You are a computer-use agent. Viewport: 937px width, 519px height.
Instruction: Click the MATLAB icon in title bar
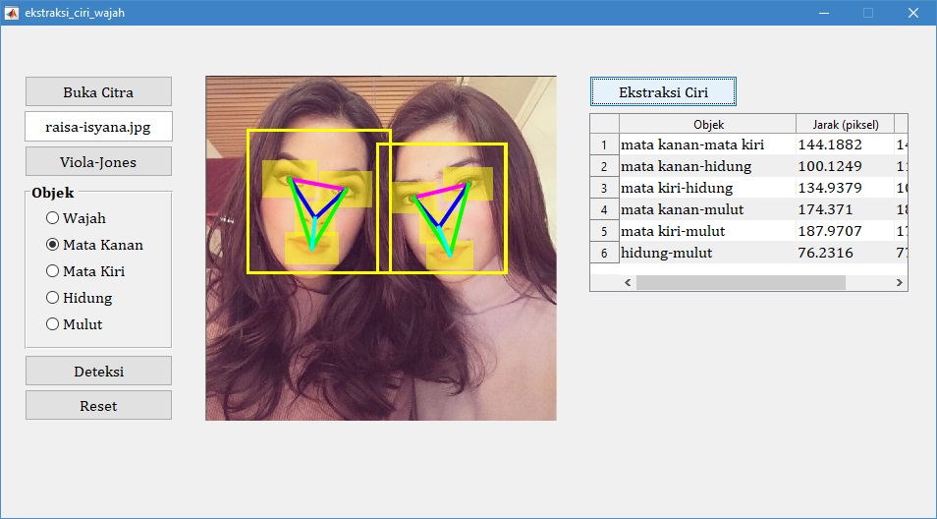12,13
